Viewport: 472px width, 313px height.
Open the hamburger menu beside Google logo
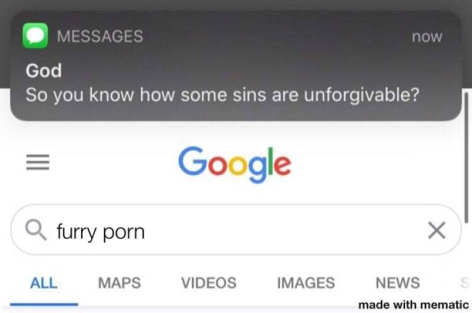coord(38,162)
